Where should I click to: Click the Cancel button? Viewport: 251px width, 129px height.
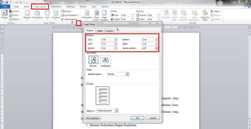click(x=153, y=118)
